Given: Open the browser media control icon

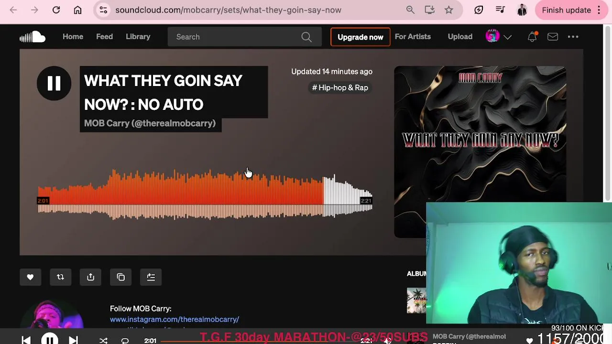Looking at the screenshot, I should pyautogui.click(x=500, y=10).
